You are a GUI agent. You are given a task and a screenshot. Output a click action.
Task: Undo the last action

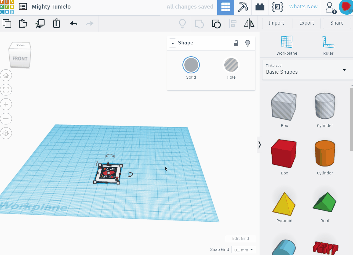tap(73, 23)
